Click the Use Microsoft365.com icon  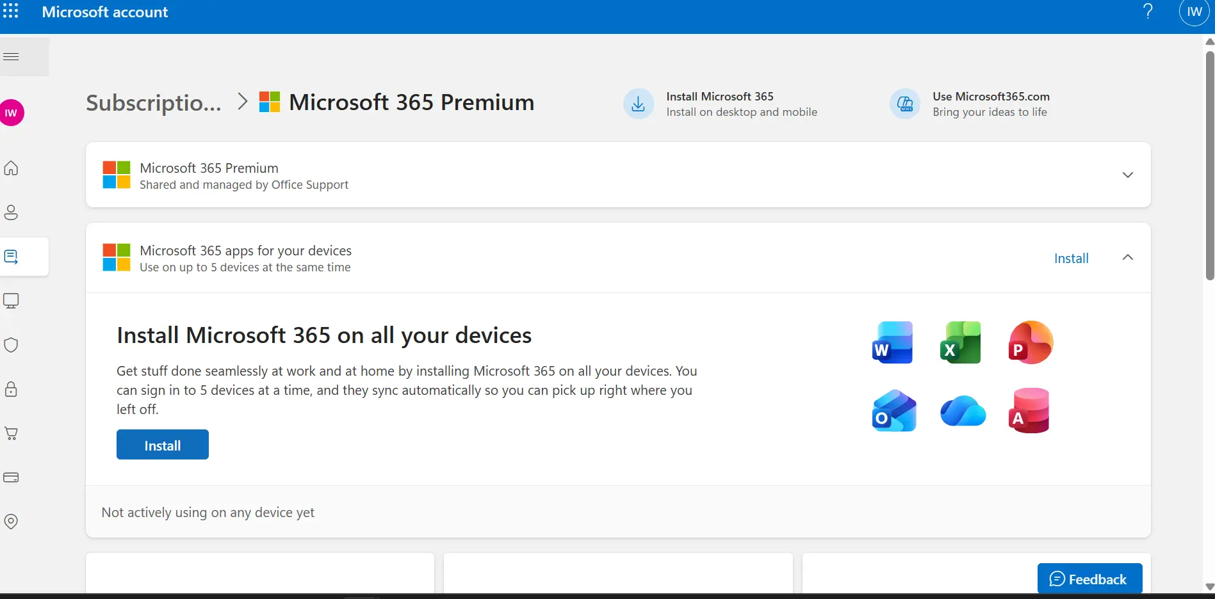[905, 104]
